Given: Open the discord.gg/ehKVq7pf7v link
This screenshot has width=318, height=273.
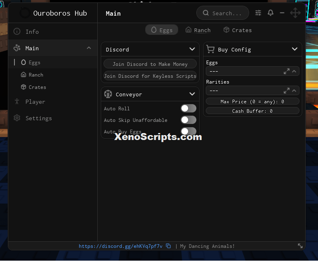Looking at the screenshot, I should (x=120, y=246).
